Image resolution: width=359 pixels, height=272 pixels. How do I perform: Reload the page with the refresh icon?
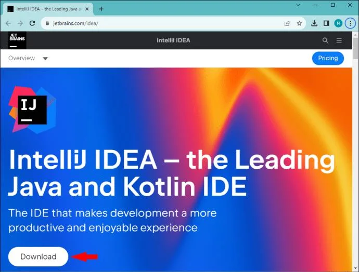point(32,23)
